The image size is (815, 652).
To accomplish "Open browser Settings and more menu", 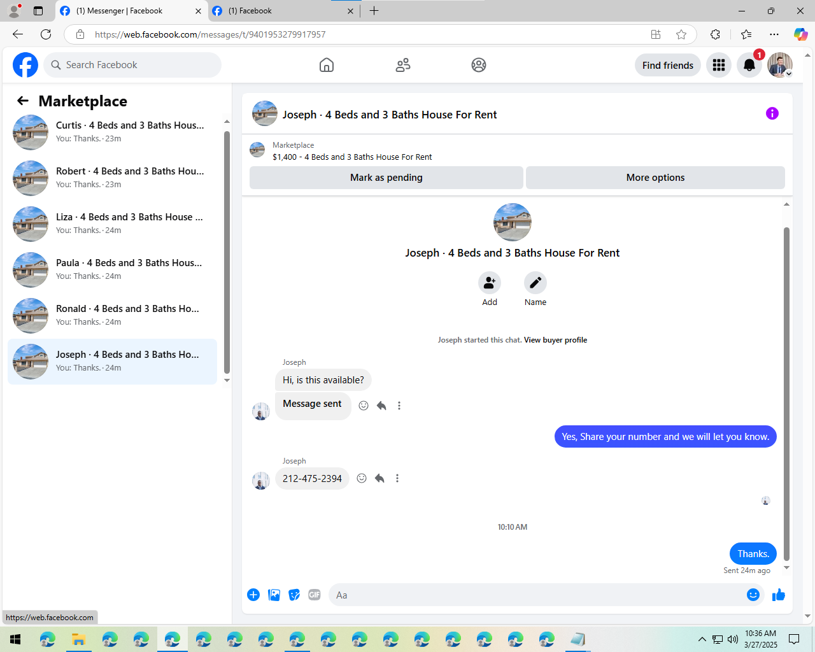I will tap(774, 34).
